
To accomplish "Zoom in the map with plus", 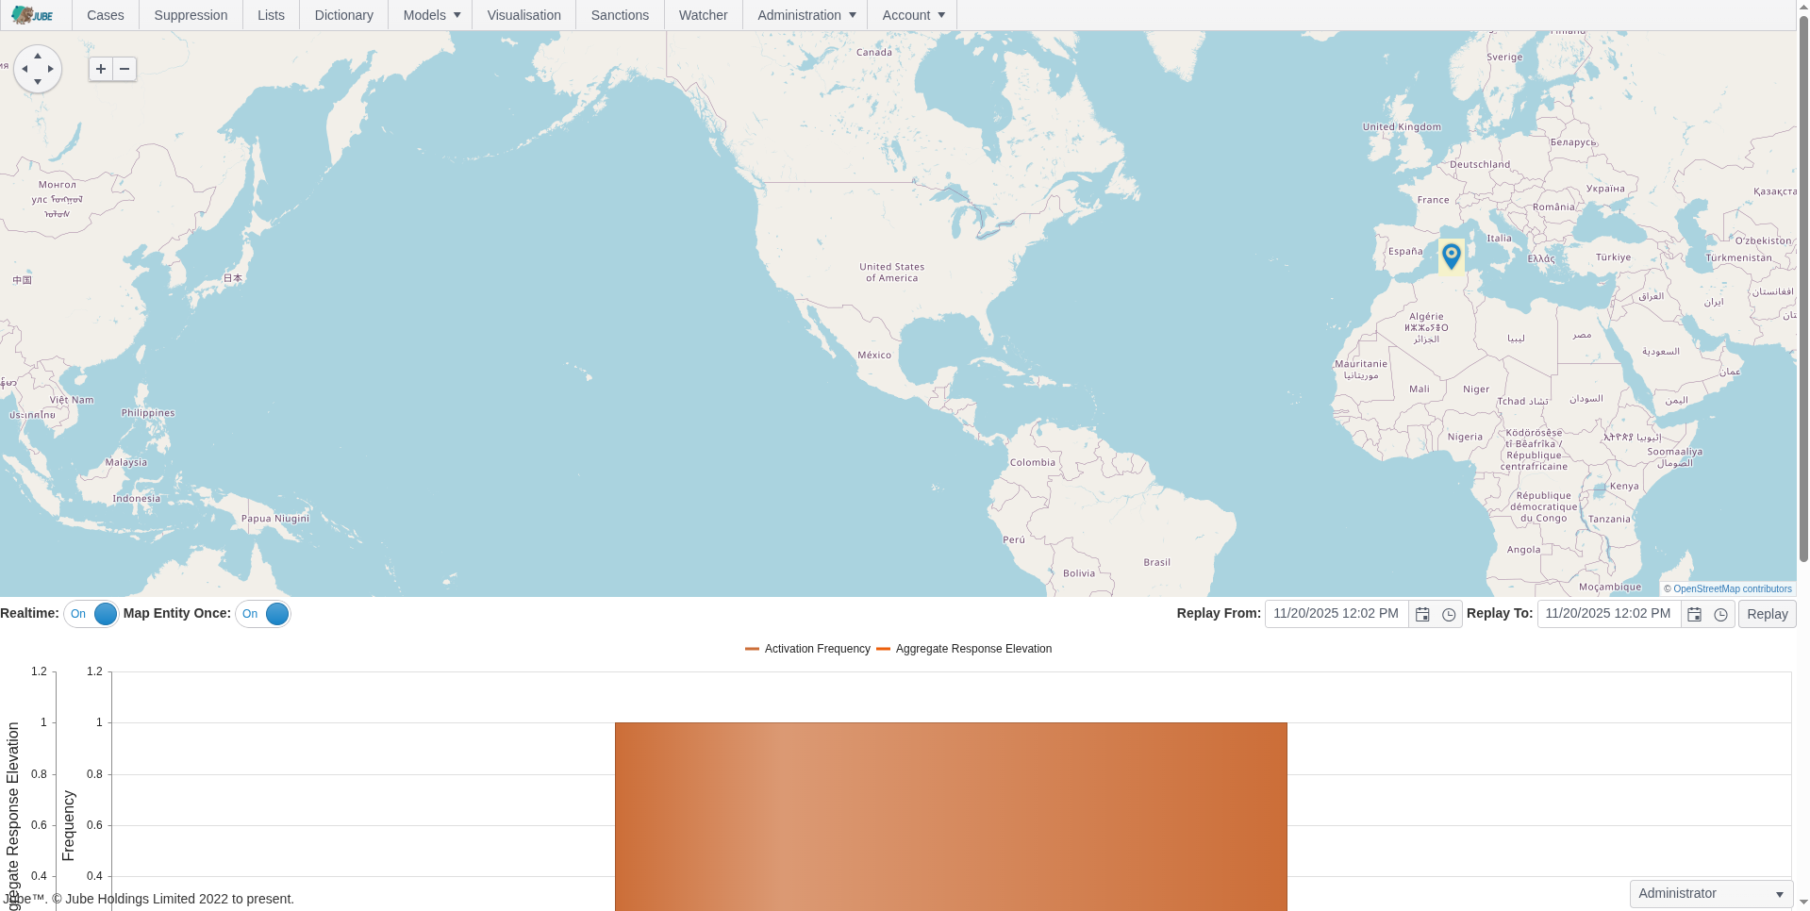I will point(101,69).
